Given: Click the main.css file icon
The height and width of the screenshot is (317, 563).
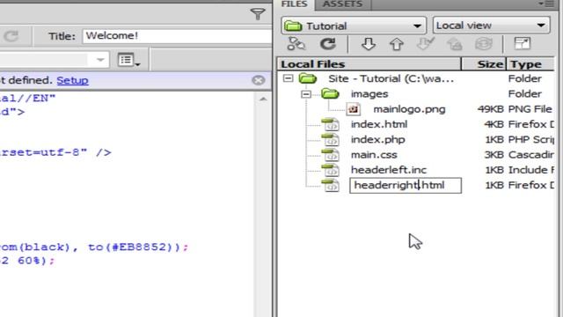Looking at the screenshot, I should [x=331, y=155].
